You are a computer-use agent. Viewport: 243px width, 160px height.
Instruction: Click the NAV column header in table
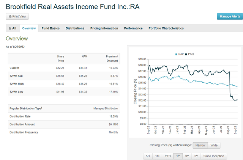84,56
